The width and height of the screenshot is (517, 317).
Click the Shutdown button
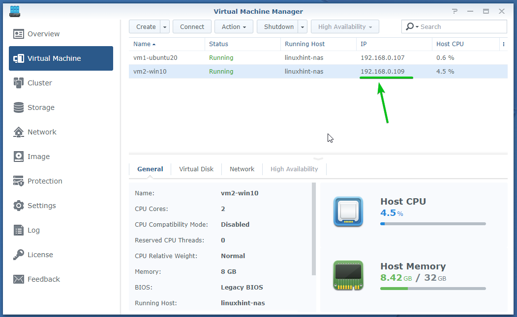(278, 27)
